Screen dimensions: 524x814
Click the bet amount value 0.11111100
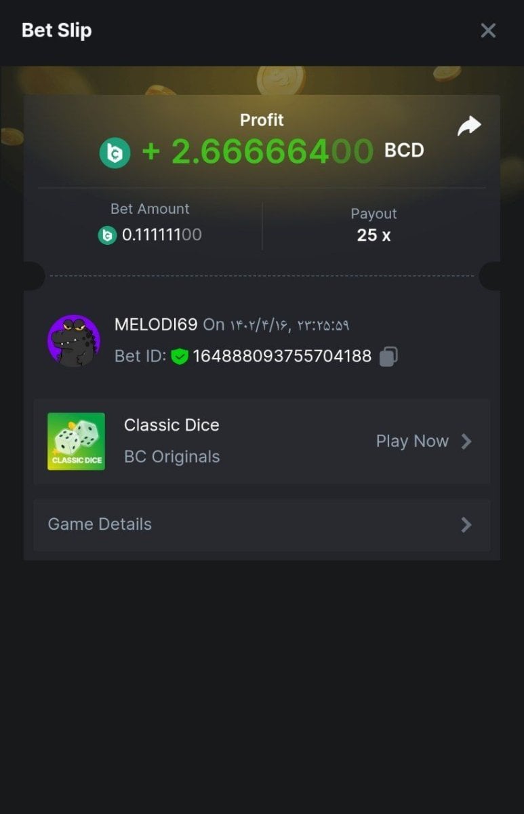tap(162, 235)
